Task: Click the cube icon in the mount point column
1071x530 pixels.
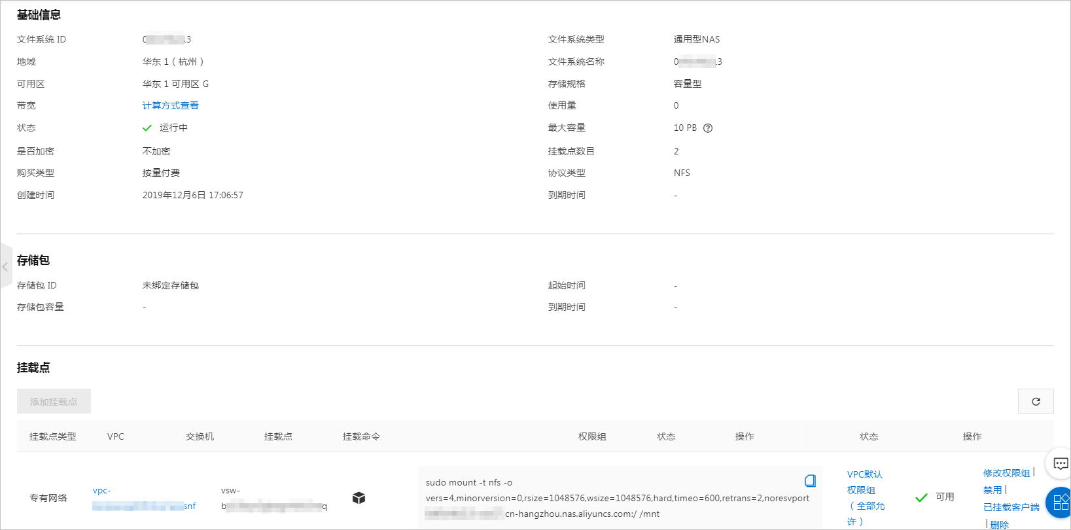Action: 359,498
